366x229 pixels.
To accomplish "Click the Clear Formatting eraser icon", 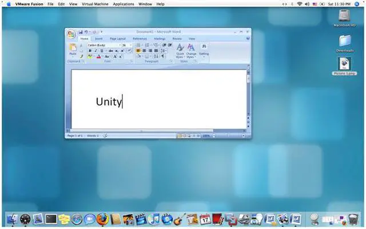I will pyautogui.click(x=130, y=51).
